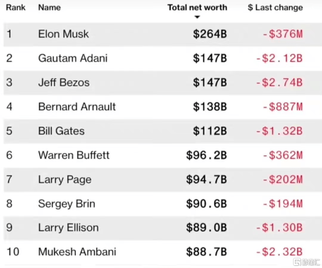The width and height of the screenshot is (322, 268).
Task: Open Mukesh Ambani's entry
Action: 77,252
